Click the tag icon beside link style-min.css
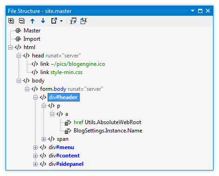The width and height of the screenshot is (219, 176). point(35,72)
